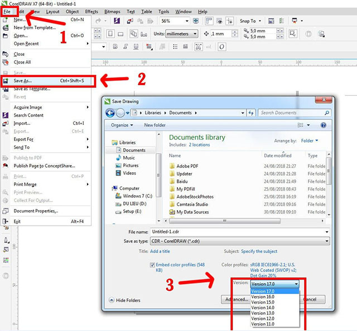Open the Layout menu
This screenshot has width=357, height=331.
52,12
